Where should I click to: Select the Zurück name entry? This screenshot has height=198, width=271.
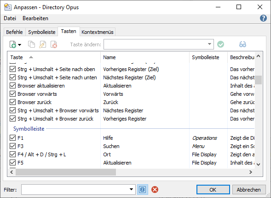110,102
